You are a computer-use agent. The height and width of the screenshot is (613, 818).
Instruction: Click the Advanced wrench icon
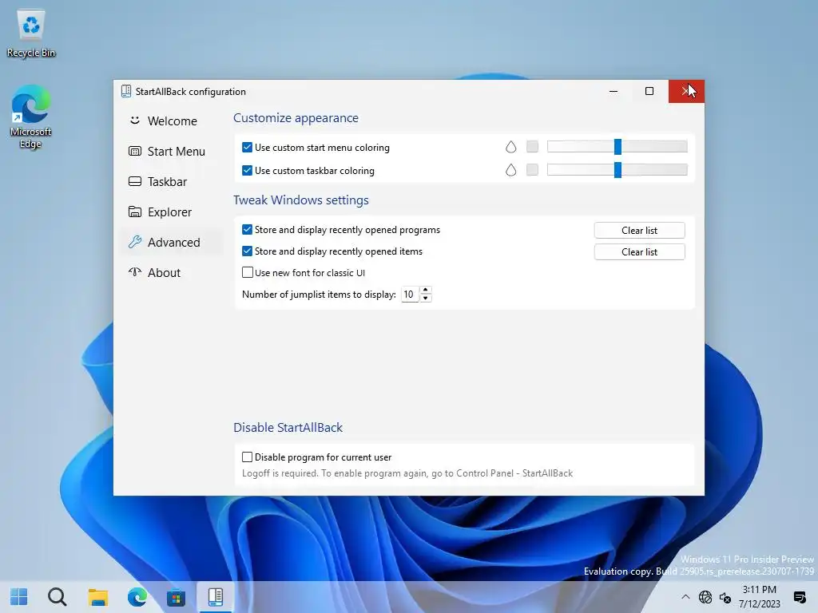134,242
